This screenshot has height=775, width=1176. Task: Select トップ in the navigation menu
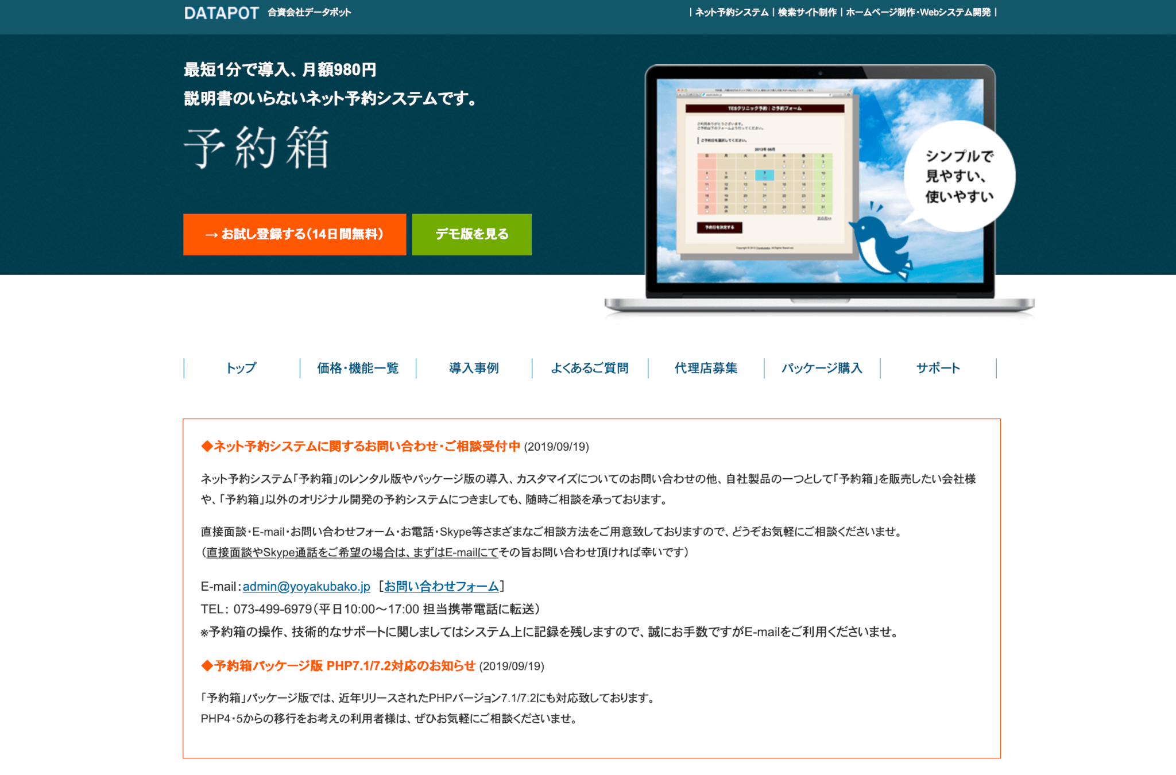click(241, 368)
